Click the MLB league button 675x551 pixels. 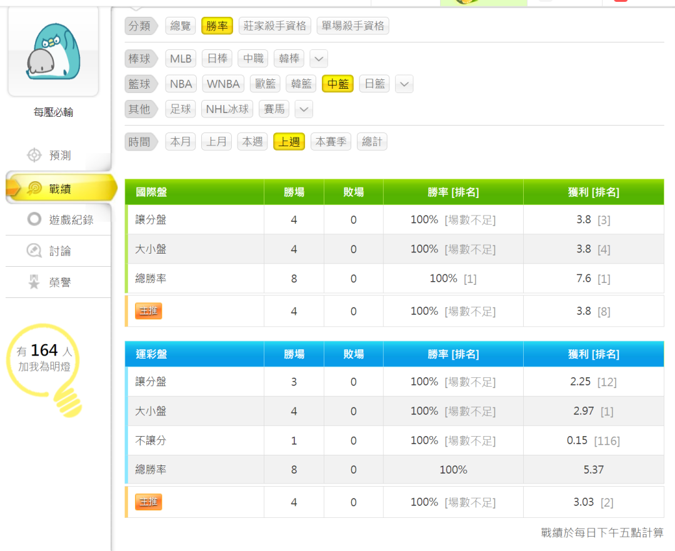(x=181, y=59)
